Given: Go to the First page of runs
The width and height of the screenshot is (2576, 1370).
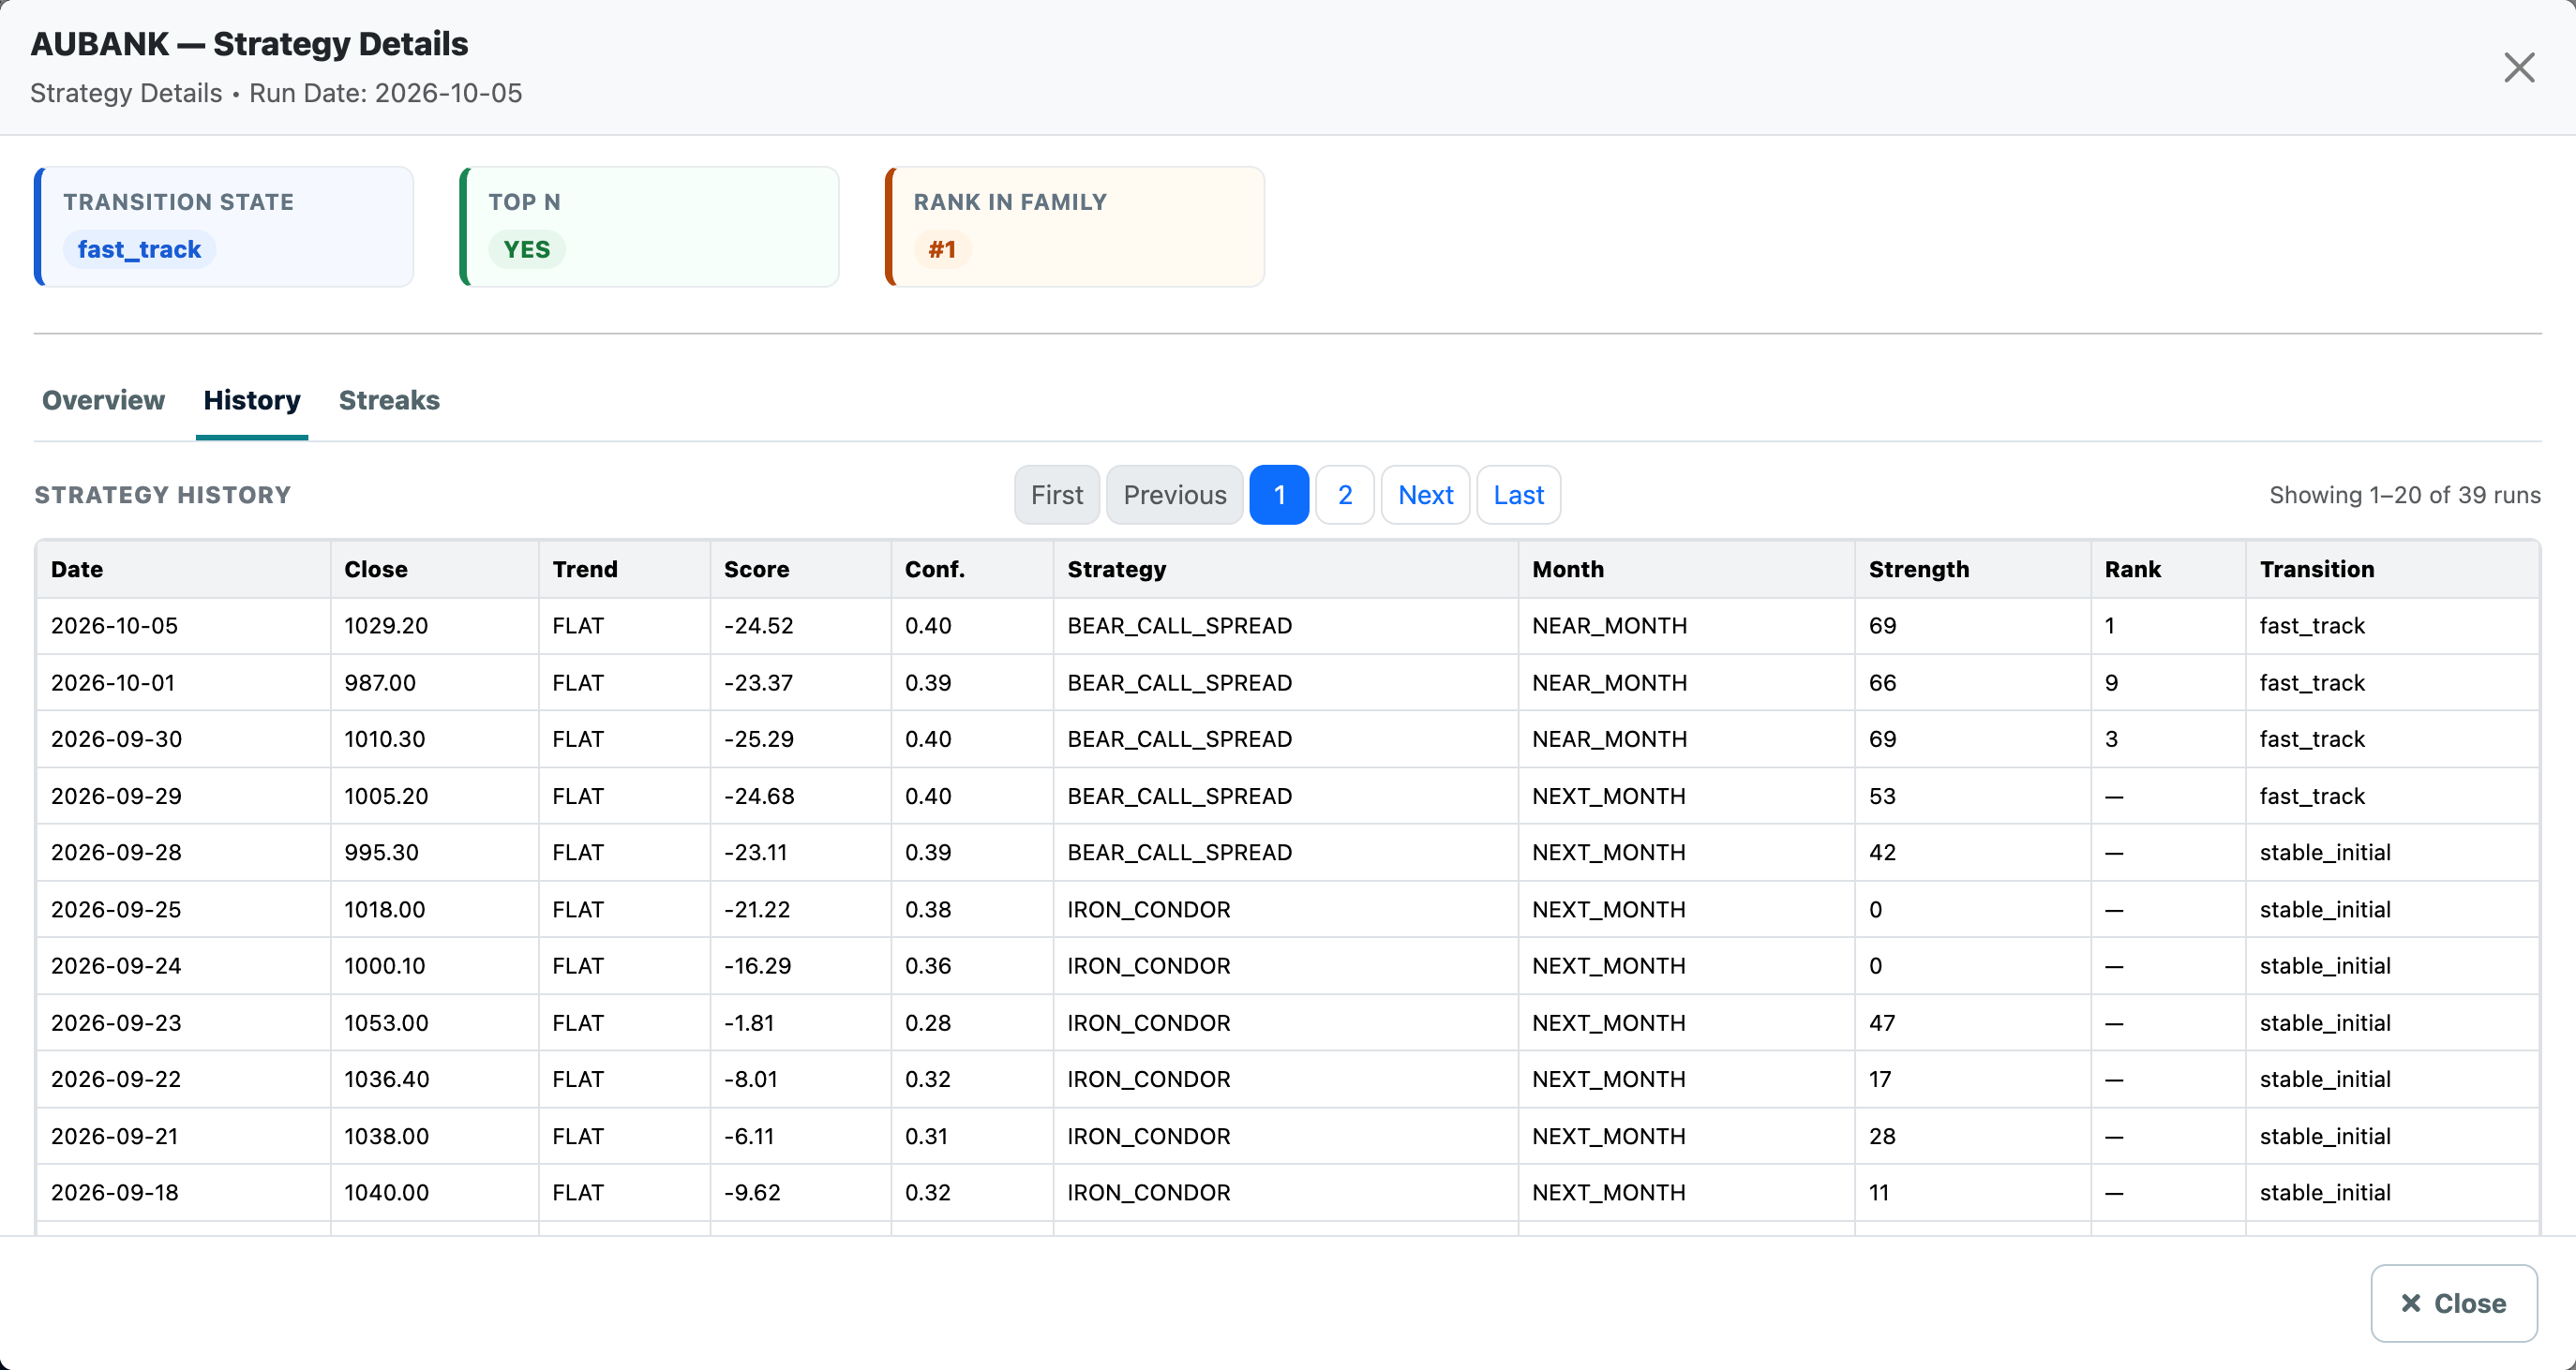Looking at the screenshot, I should (1057, 495).
